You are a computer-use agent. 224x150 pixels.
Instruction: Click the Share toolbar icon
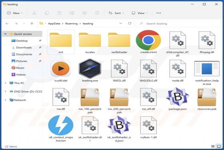(84, 13)
